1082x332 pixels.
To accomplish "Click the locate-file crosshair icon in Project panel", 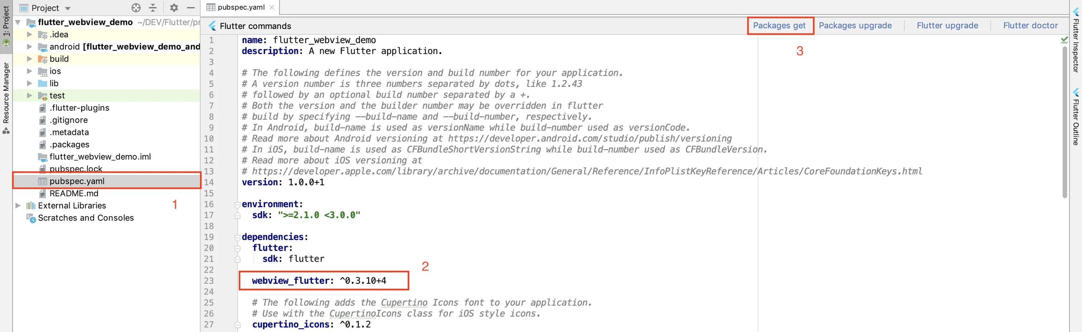I will [x=136, y=7].
